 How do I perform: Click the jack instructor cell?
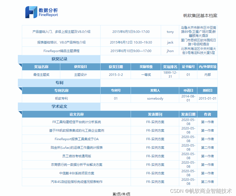[x=170, y=42]
